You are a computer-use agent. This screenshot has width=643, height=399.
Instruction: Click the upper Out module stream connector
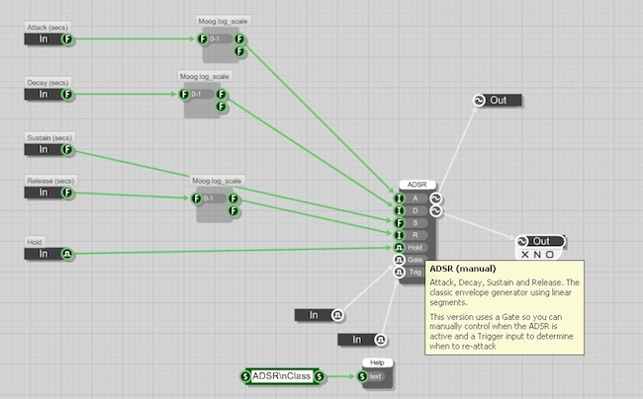click(x=479, y=101)
